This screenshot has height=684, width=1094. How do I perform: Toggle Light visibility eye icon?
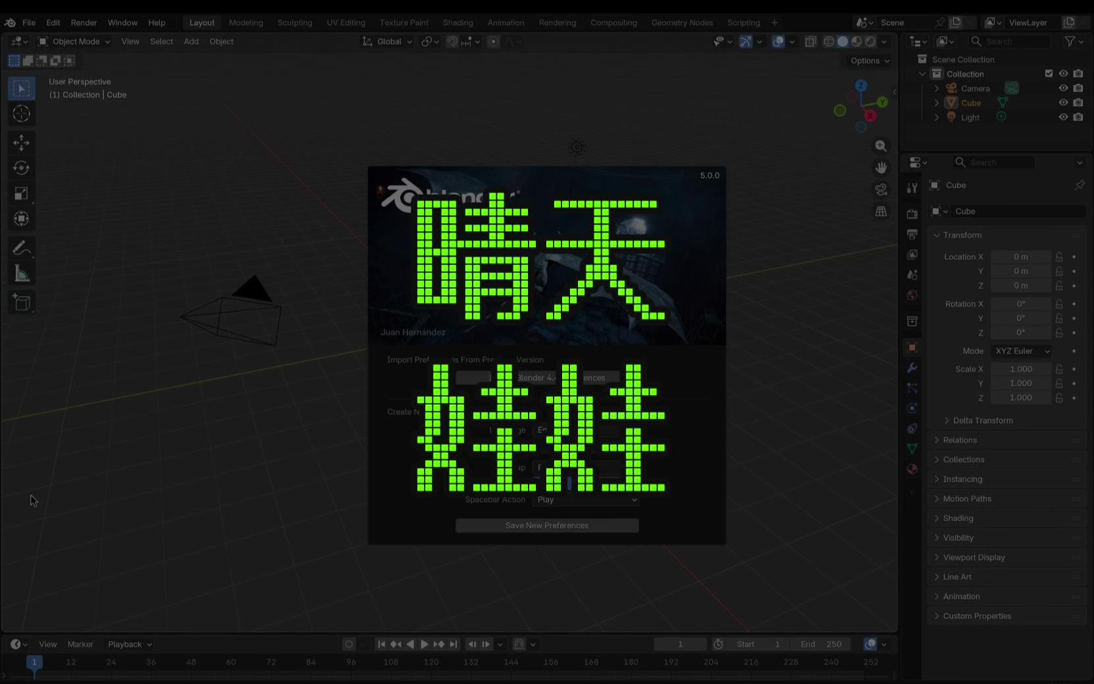(x=1063, y=117)
